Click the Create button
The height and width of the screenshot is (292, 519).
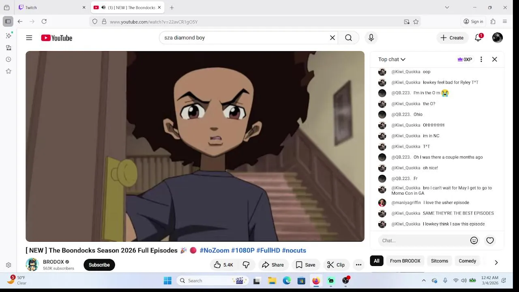pos(452,38)
